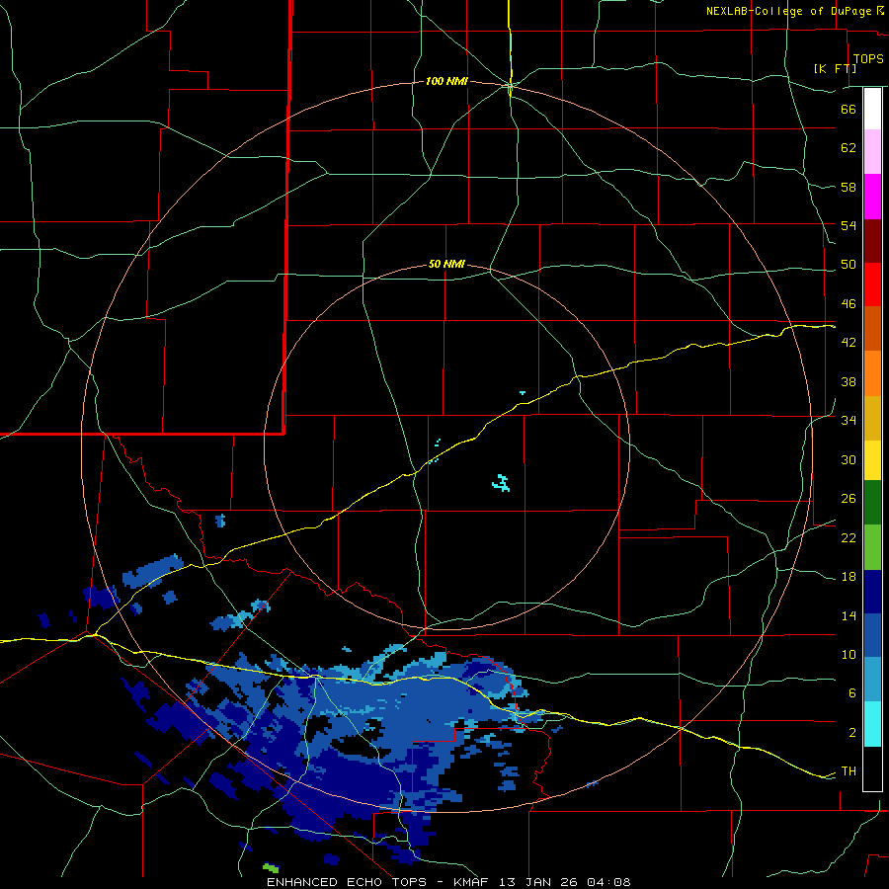Click the cyan echo cluster inside 50 NMI ring
Image resolution: width=889 pixels, height=889 pixels.
pyautogui.click(x=501, y=482)
